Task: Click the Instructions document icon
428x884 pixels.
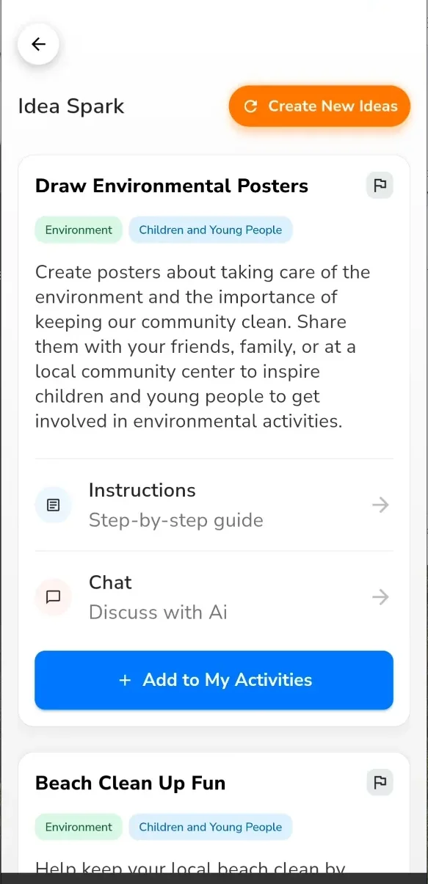Action: click(x=53, y=505)
